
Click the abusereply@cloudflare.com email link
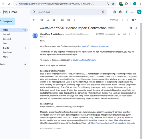pyautogui.click(x=84, y=60)
